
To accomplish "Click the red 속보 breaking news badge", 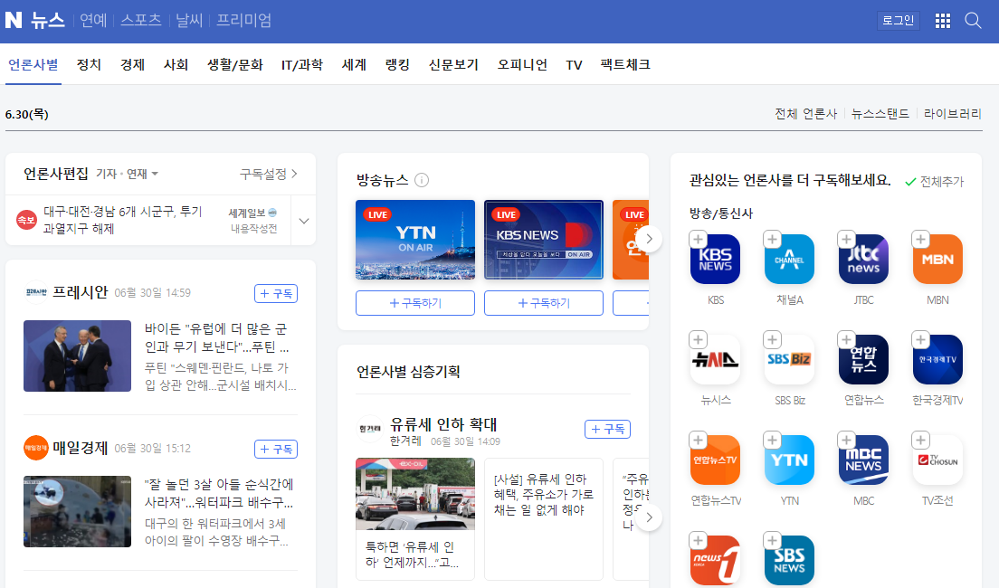I will pyautogui.click(x=26, y=220).
